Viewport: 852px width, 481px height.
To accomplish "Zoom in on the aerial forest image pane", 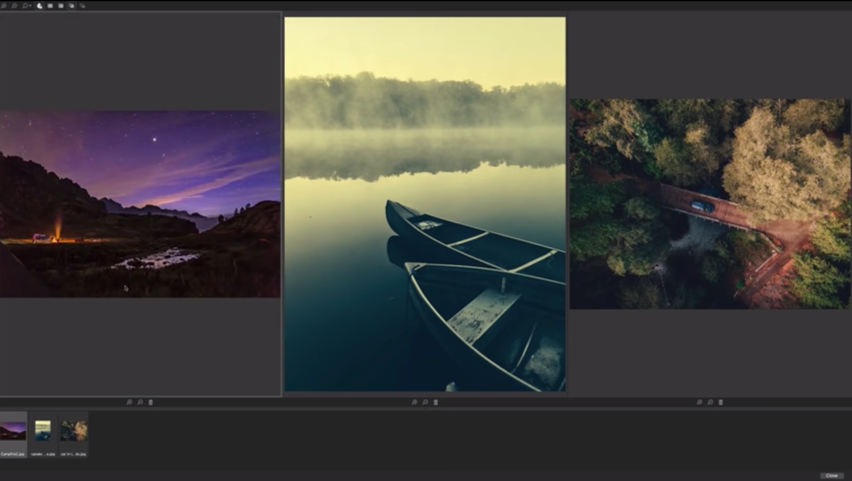I will tap(700, 402).
